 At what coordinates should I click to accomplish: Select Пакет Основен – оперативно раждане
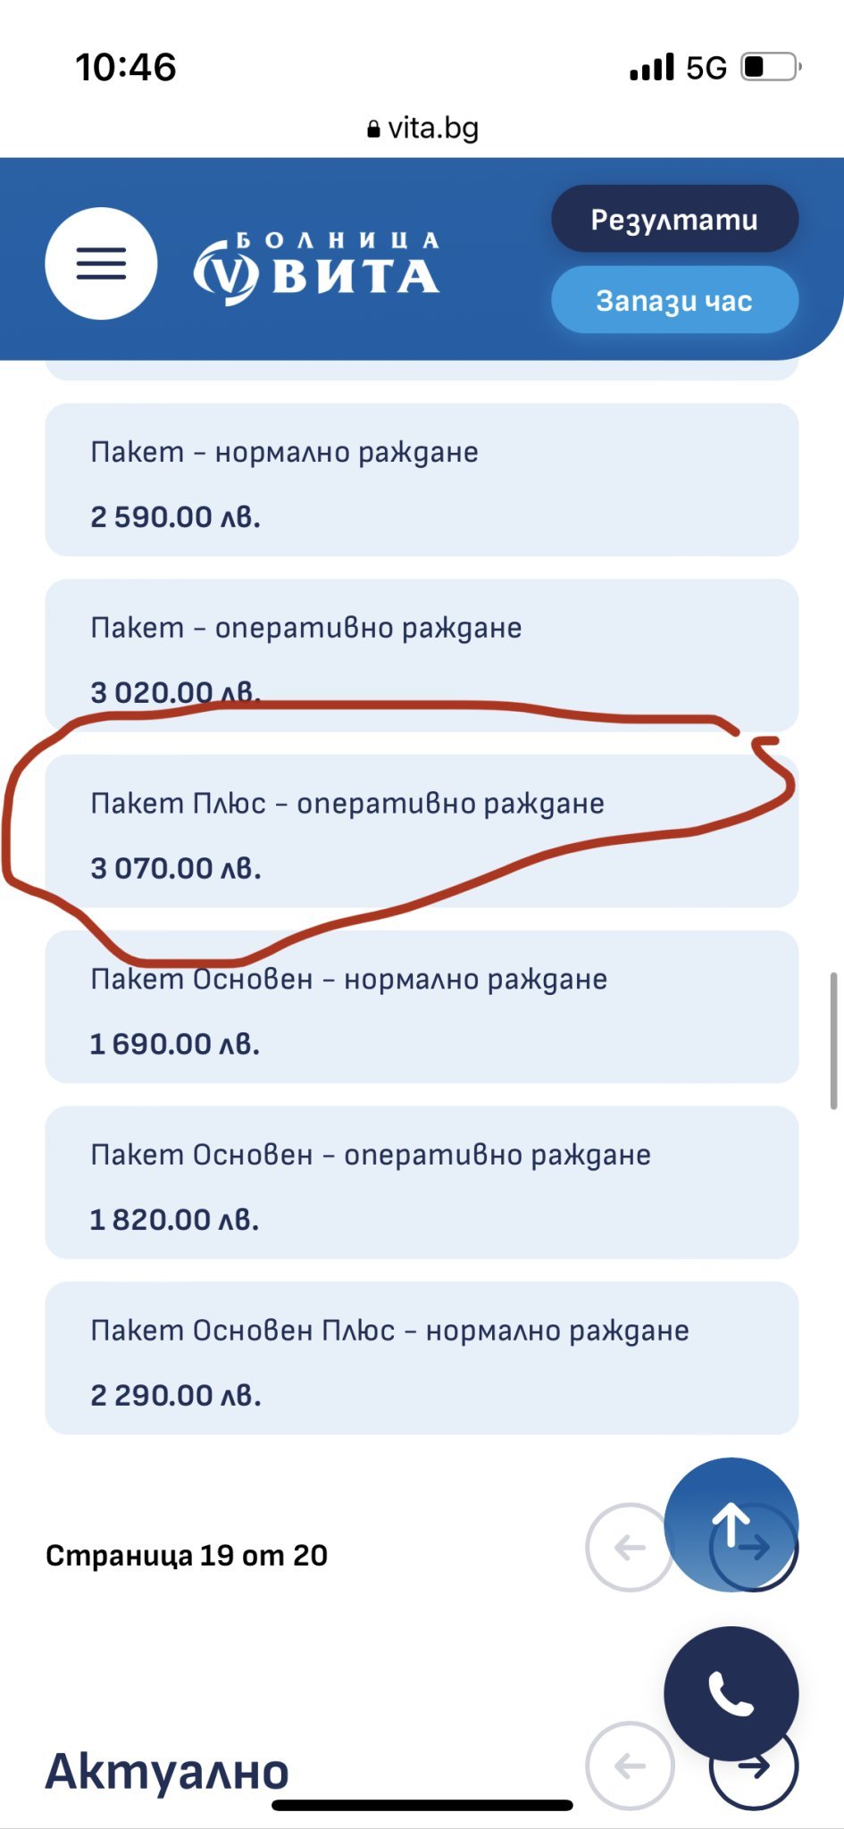pyautogui.click(x=422, y=1183)
